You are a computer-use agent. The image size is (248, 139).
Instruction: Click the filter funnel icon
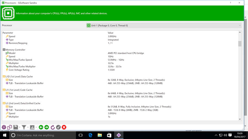click(24, 127)
